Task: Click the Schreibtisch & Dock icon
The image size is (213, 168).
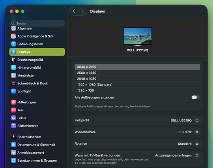Action: 13,83
